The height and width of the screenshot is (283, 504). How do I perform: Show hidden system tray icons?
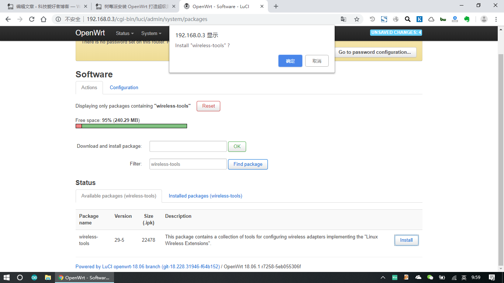pyautogui.click(x=383, y=277)
